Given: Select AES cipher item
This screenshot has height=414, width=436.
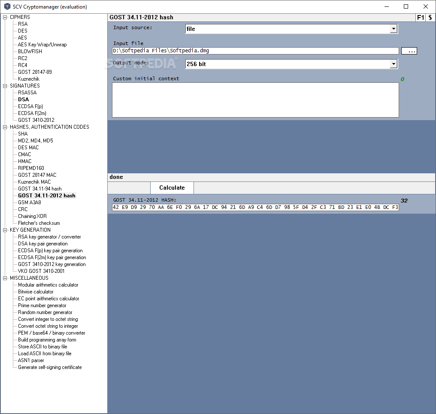Looking at the screenshot, I should [x=22, y=38].
